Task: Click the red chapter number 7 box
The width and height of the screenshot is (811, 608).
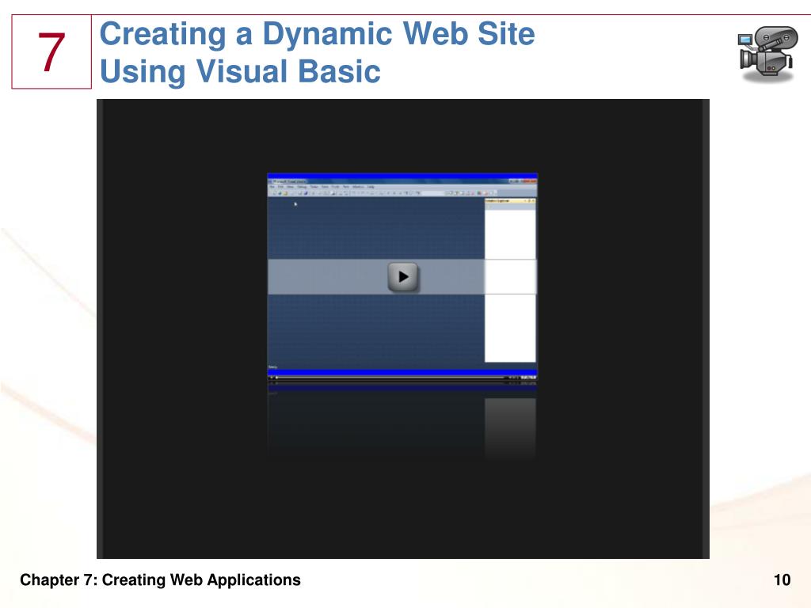Action: (51, 51)
